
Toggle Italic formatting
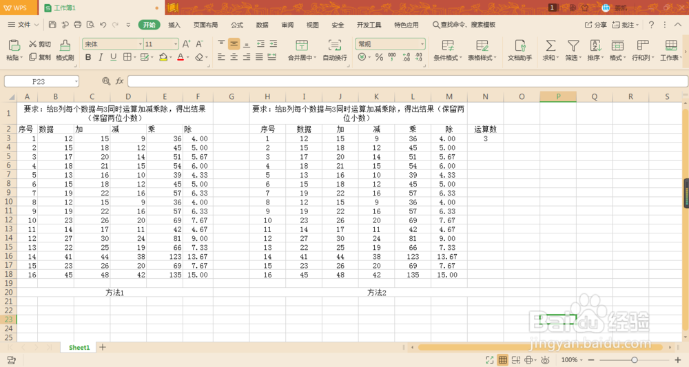click(x=101, y=57)
